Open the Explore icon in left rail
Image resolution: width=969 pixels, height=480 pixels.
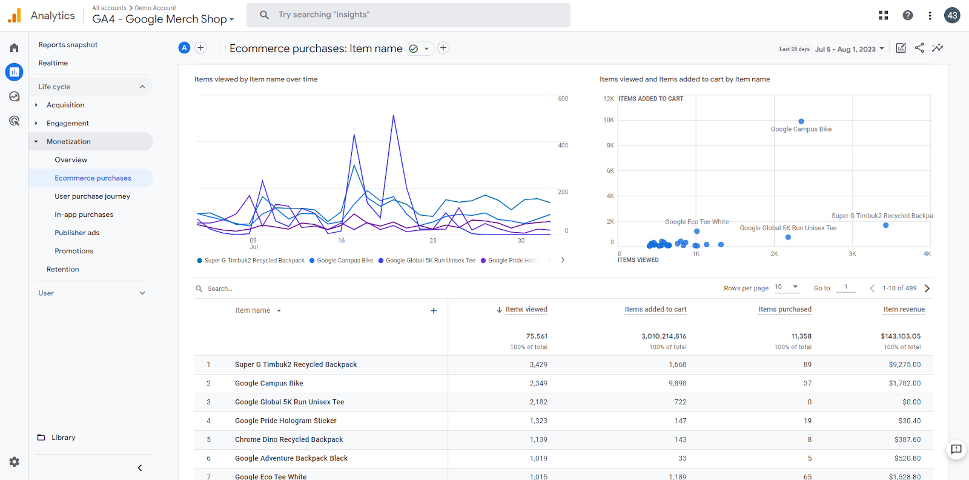pos(14,96)
